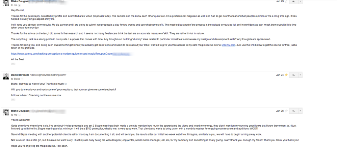
Task: Reply to Blake's Jan 23 email
Action: [x=293, y=2]
